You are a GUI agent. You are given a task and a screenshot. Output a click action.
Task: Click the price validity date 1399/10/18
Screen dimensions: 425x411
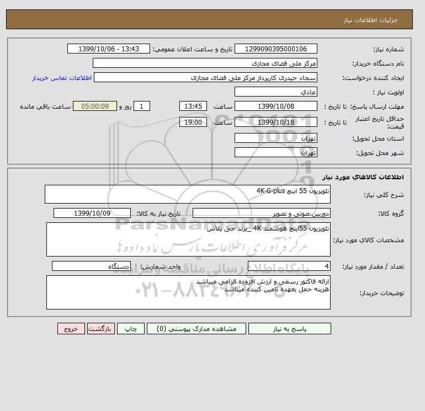point(275,122)
